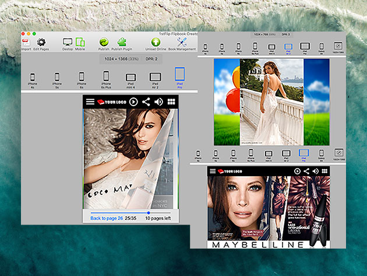This screenshot has width=367, height=276.
Task: Click the share icon in bottom-right Maybelline preview
Action: tap(306, 171)
